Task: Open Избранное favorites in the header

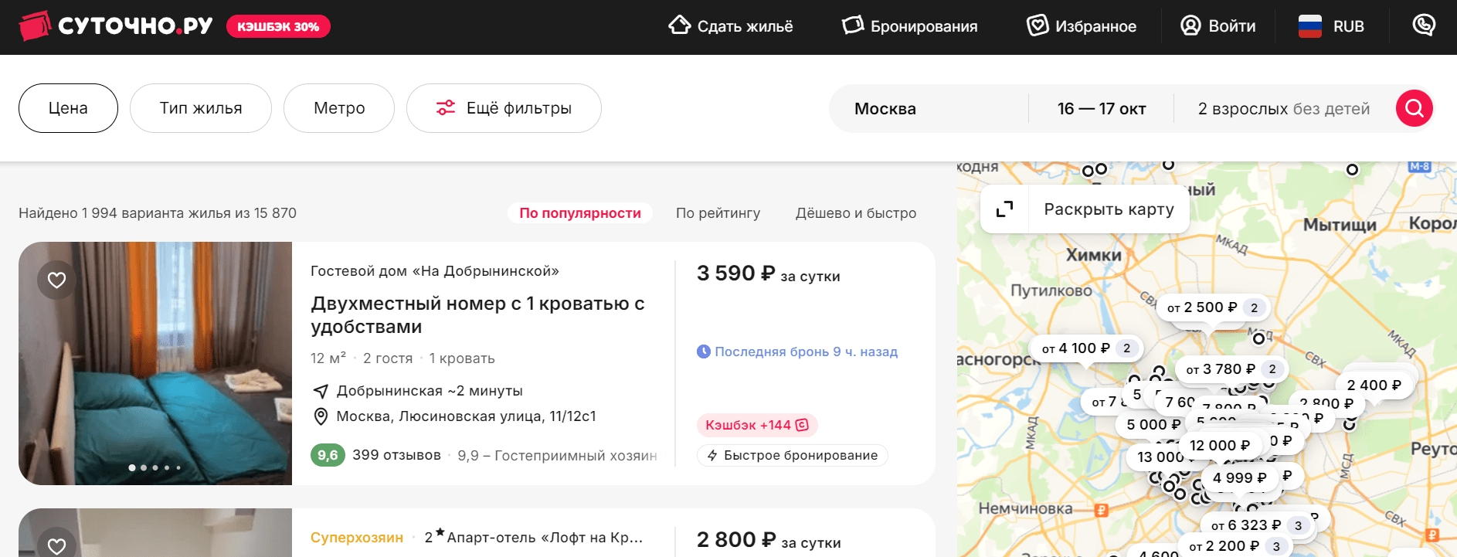Action: (x=1082, y=25)
